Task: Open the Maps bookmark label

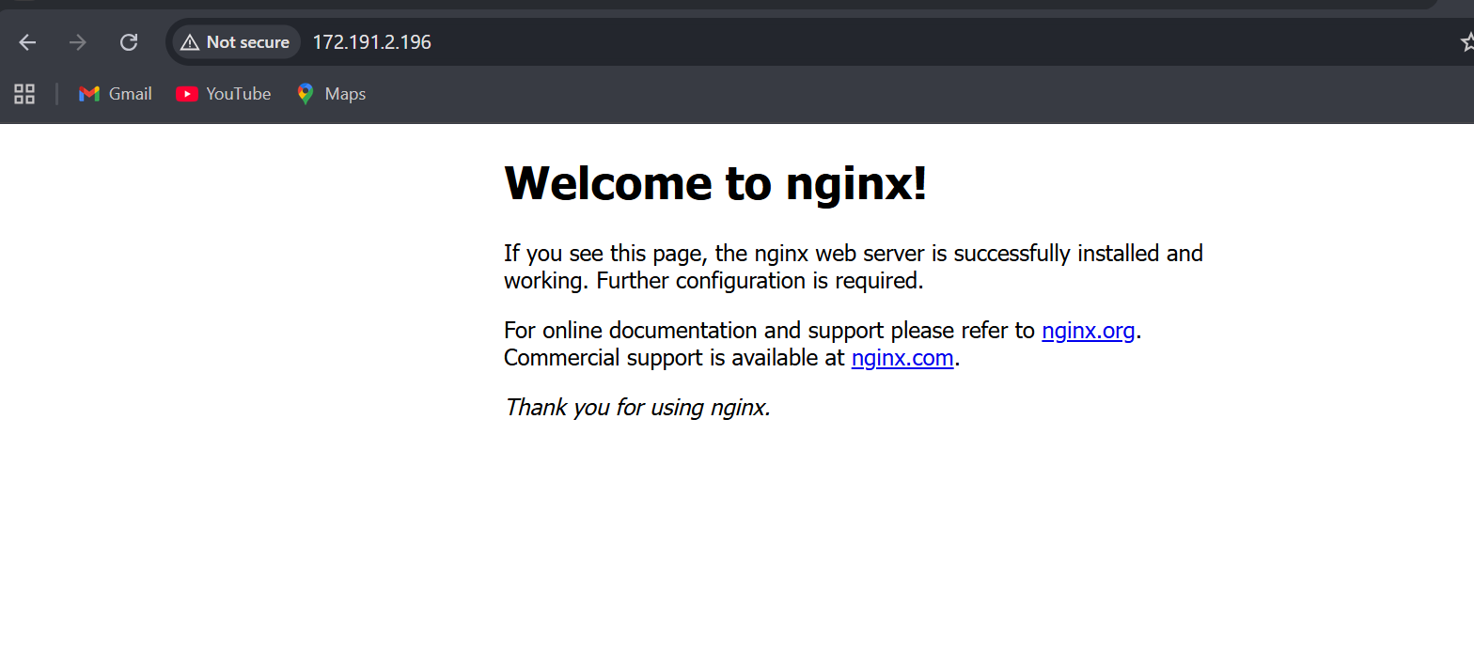Action: pyautogui.click(x=345, y=94)
